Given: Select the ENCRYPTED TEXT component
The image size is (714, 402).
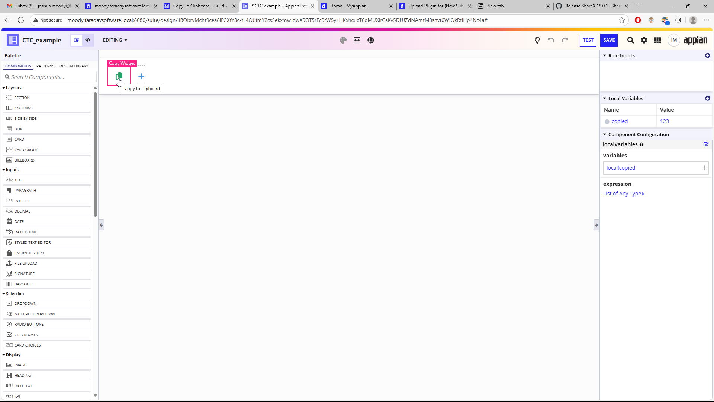Looking at the screenshot, I should click(47, 253).
